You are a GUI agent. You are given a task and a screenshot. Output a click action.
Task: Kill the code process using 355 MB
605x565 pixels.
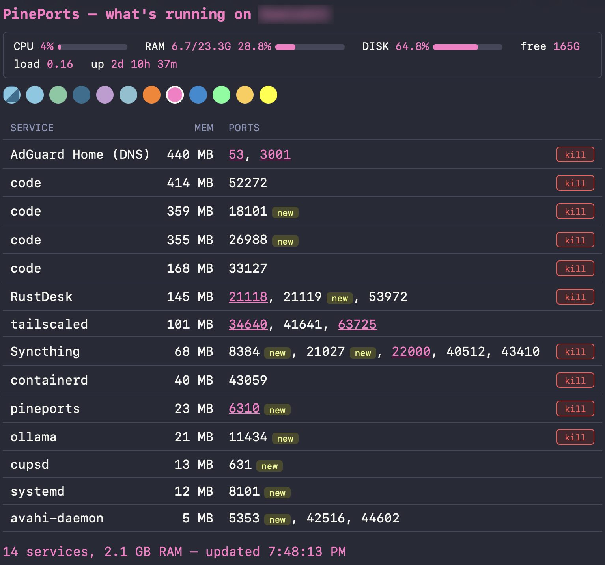click(575, 240)
